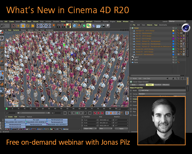Click the Attribute Manager search icon

coord(177,78)
